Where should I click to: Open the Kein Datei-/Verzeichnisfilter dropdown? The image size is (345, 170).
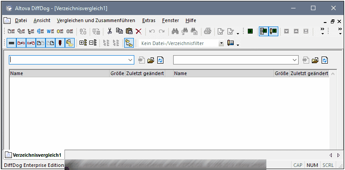point(221,43)
